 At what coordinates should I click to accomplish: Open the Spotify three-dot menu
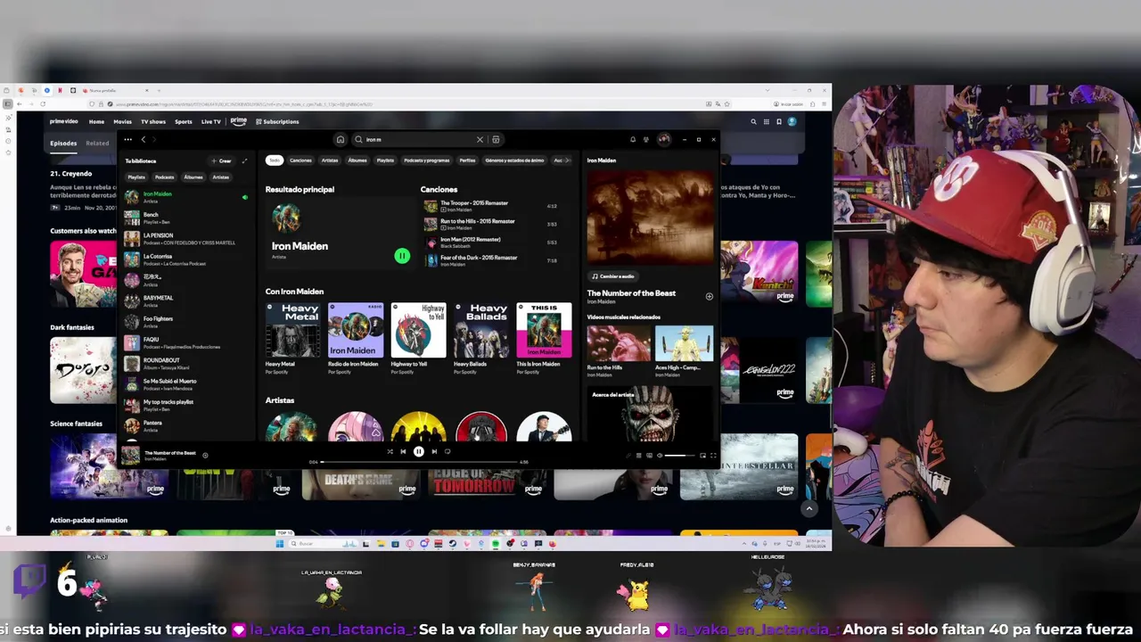point(127,139)
